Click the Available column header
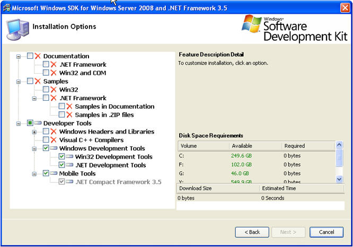The height and width of the screenshot is (247, 353). 255,146
